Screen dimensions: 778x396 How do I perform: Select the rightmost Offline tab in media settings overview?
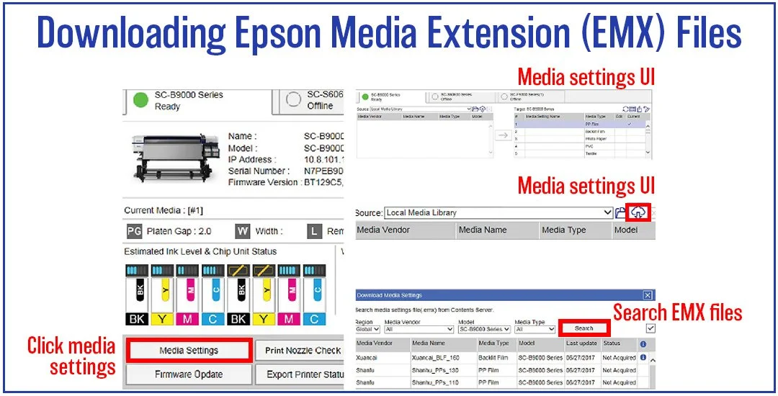[x=530, y=96]
